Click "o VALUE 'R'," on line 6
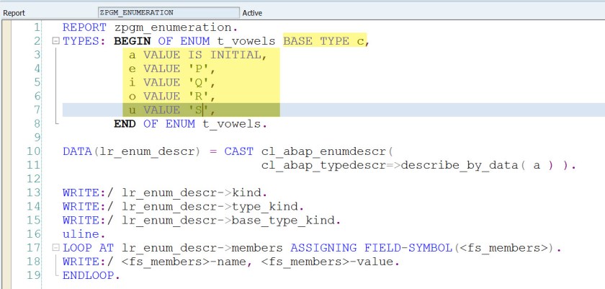Image resolution: width=605 pixels, height=289 pixels. (x=171, y=97)
